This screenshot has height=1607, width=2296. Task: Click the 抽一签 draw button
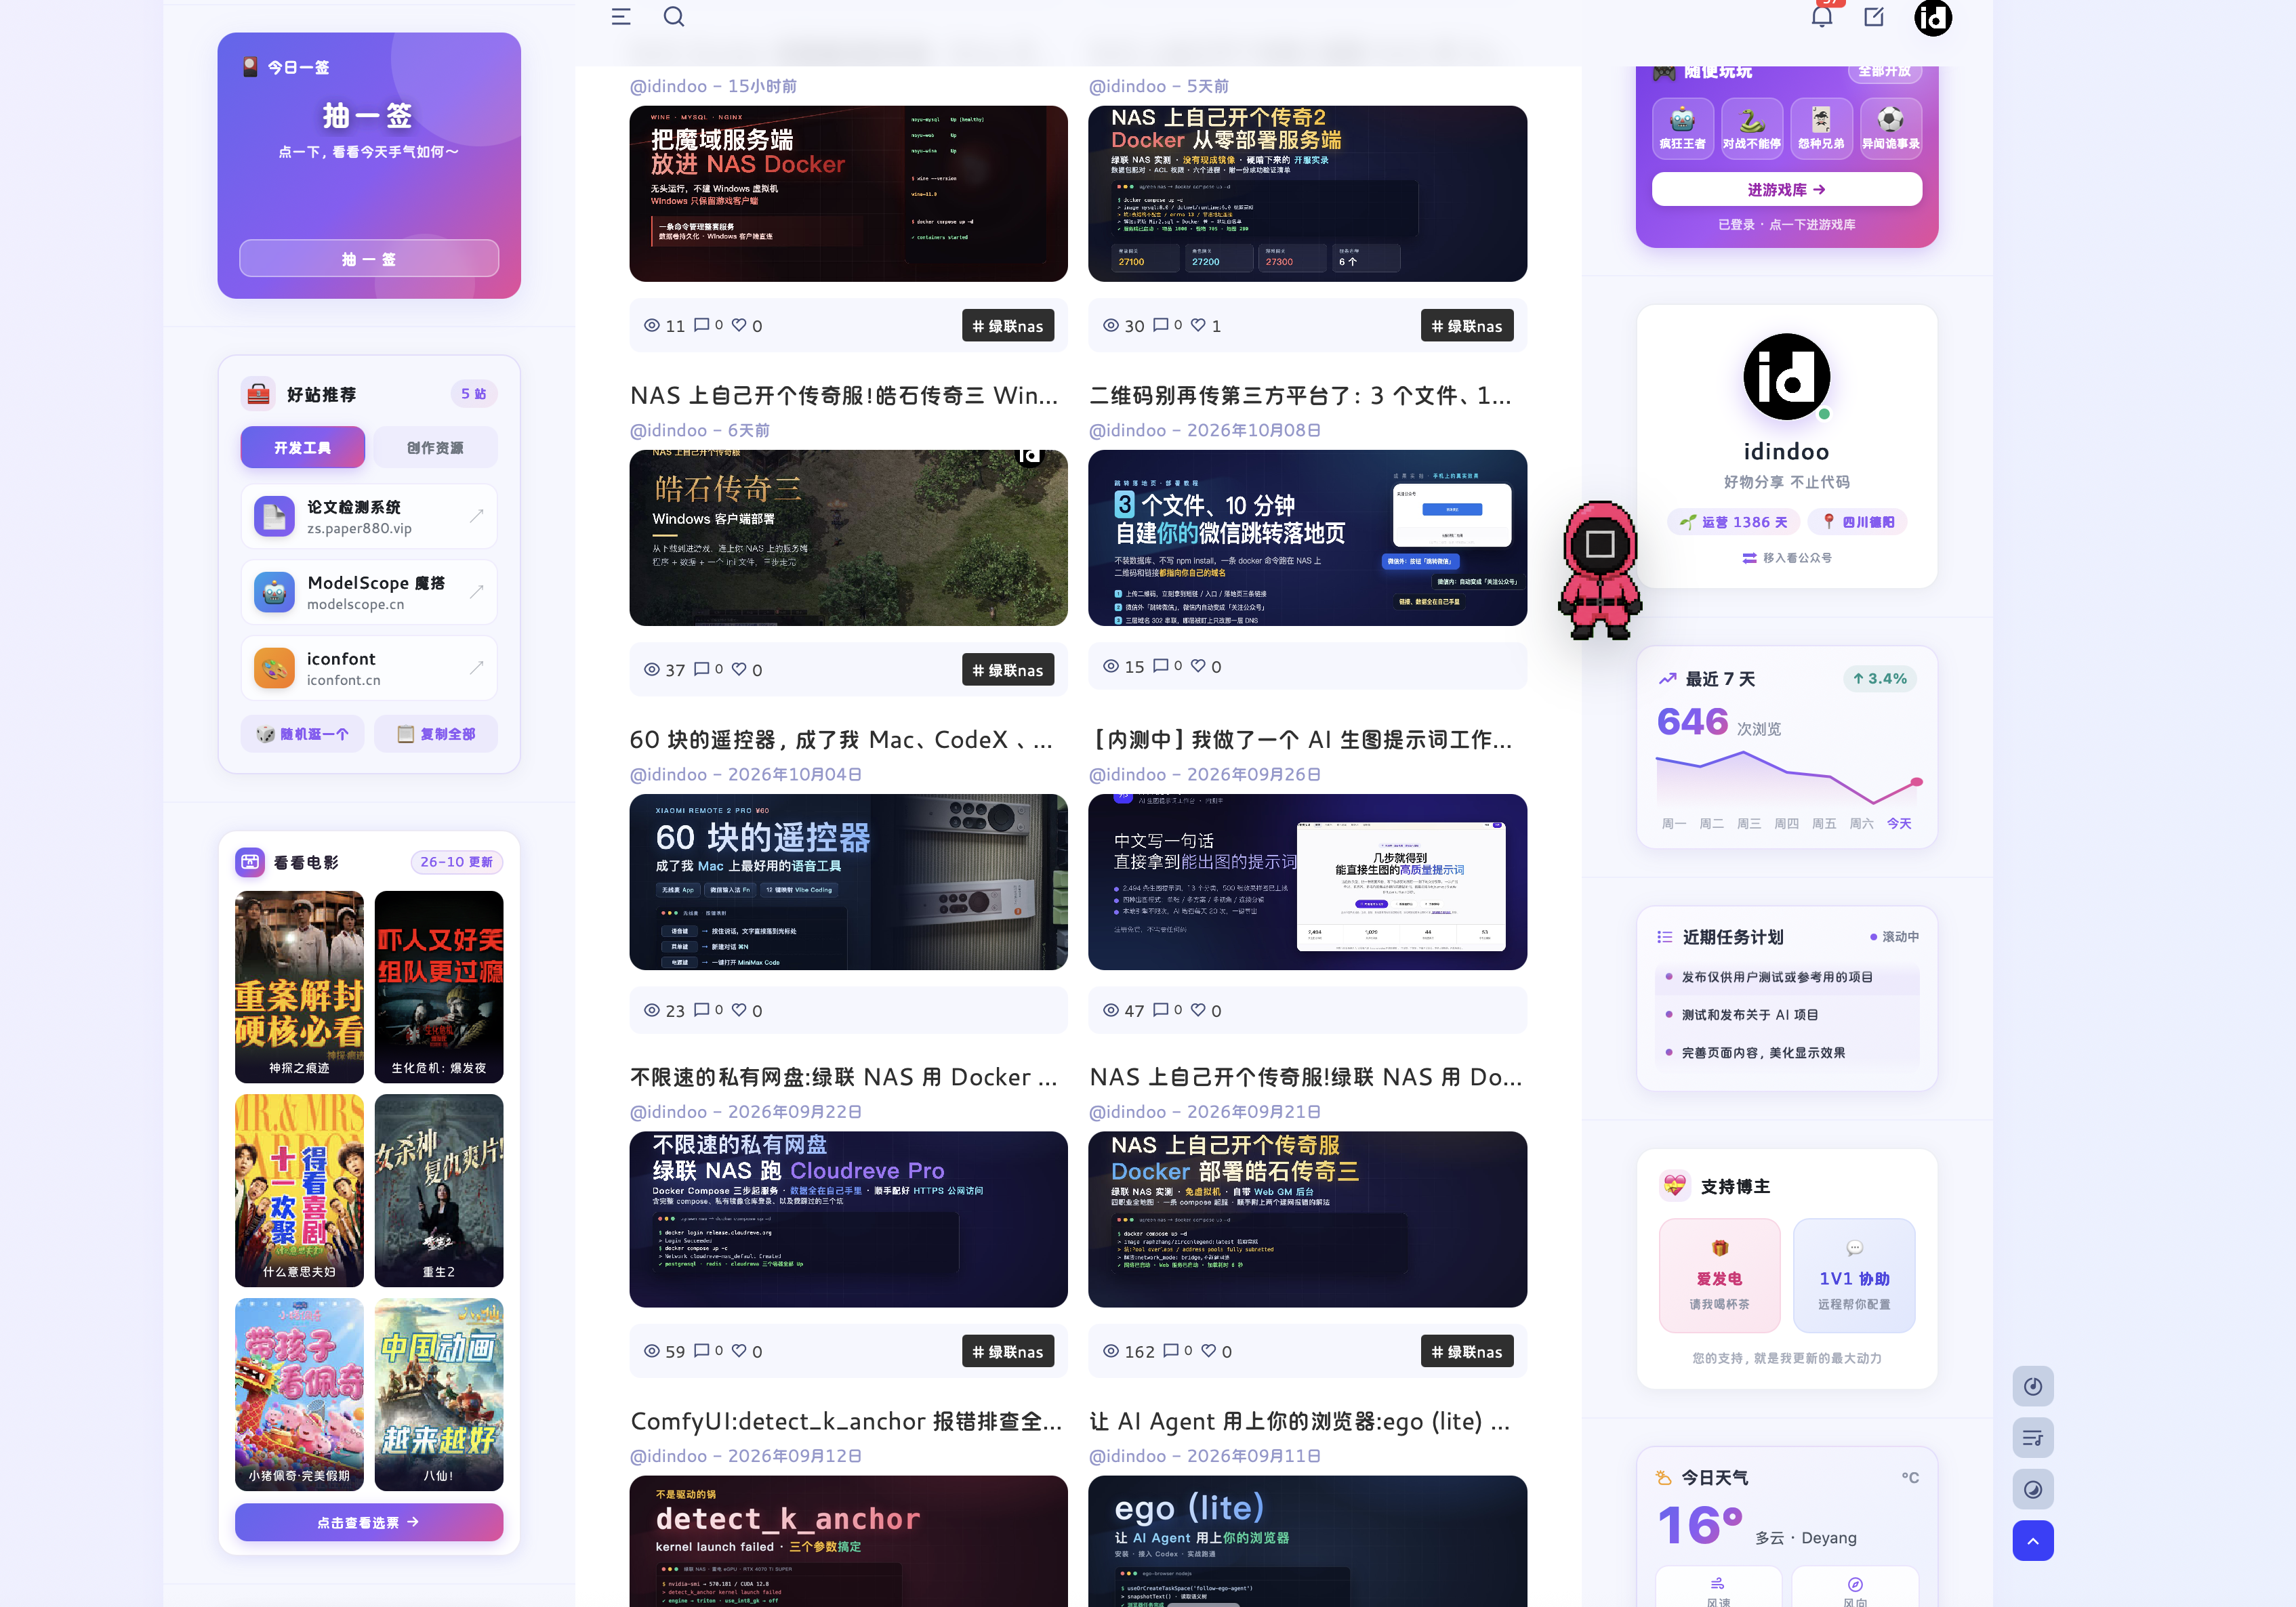369,259
